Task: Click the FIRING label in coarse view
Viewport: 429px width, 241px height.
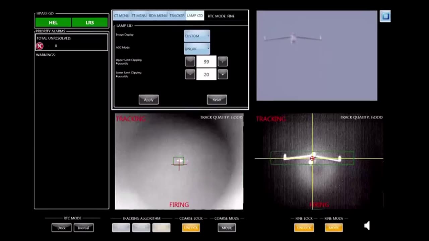Action: [x=179, y=205]
